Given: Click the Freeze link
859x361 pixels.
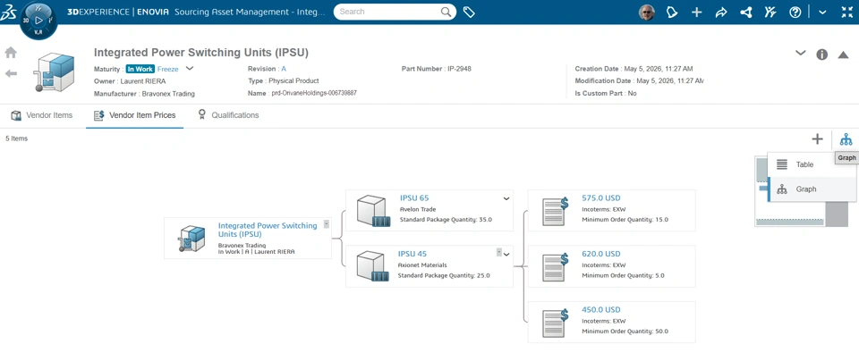Looking at the screenshot, I should 167,69.
